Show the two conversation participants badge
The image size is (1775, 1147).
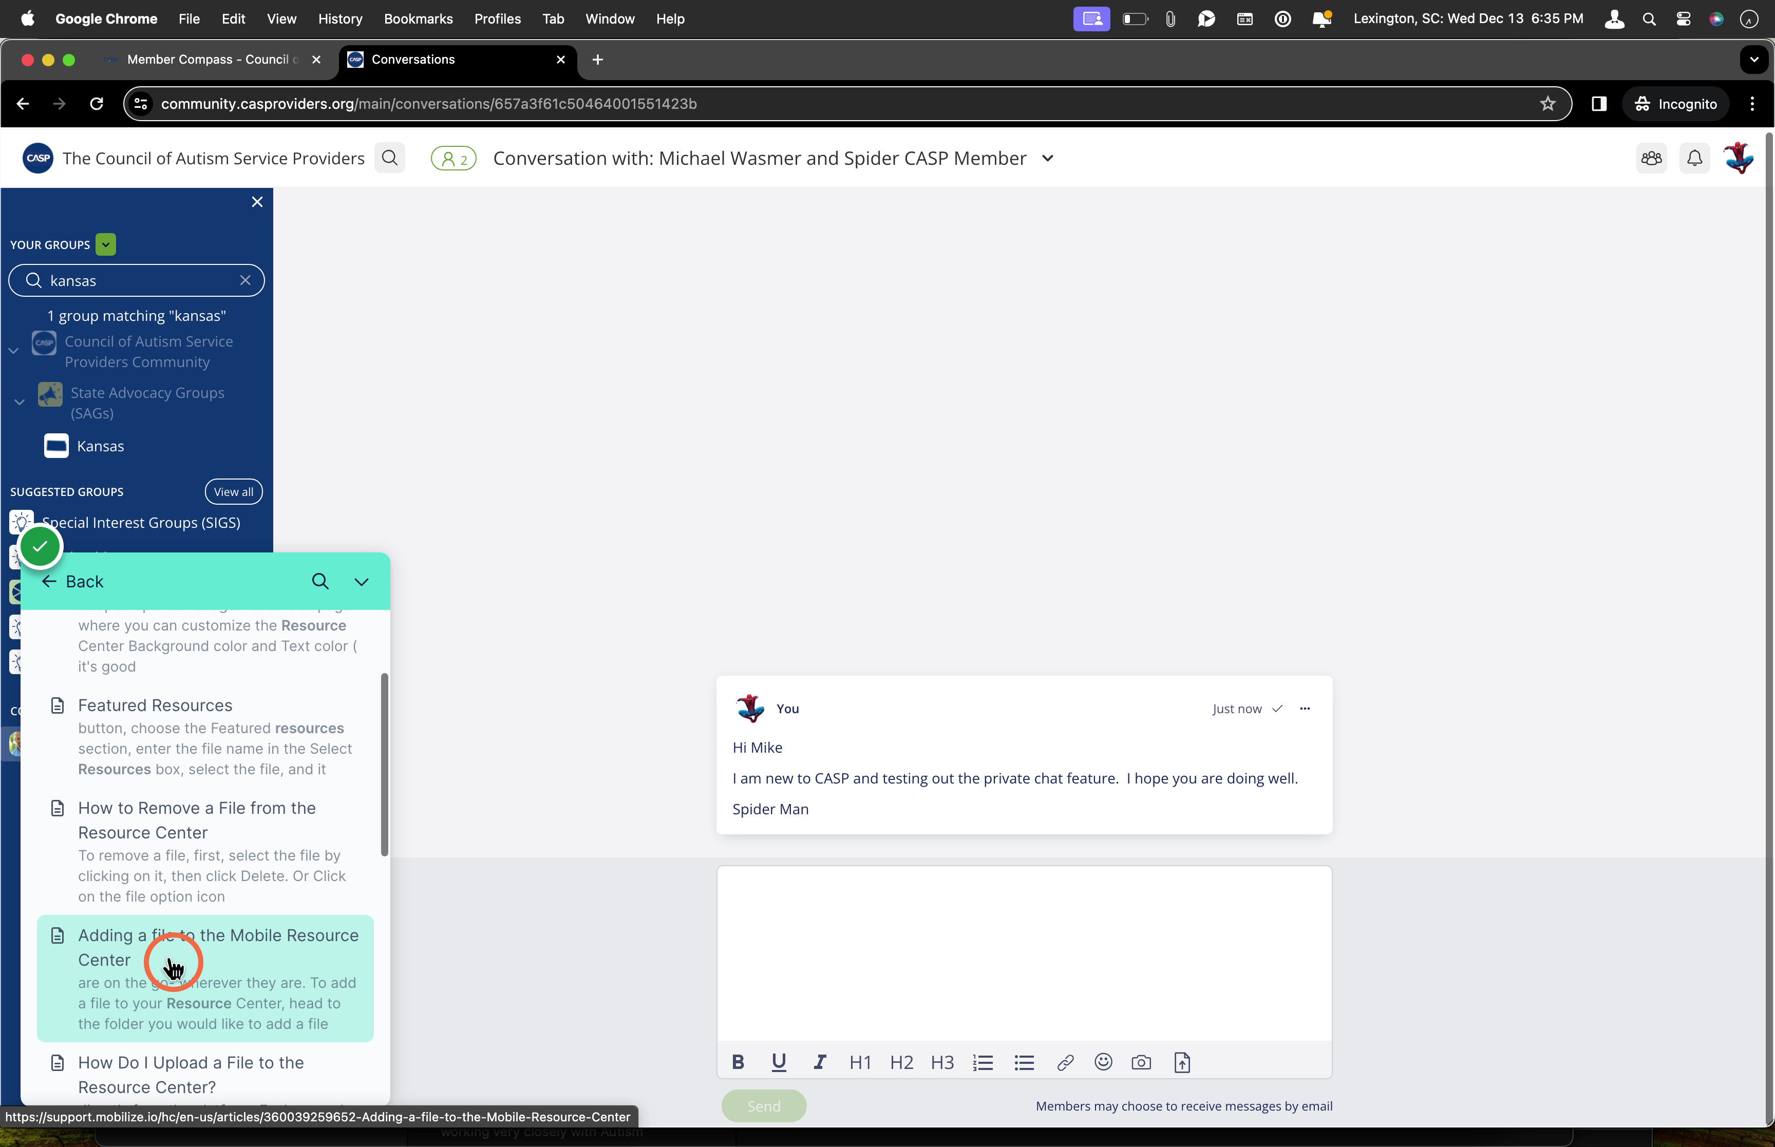pos(454,158)
